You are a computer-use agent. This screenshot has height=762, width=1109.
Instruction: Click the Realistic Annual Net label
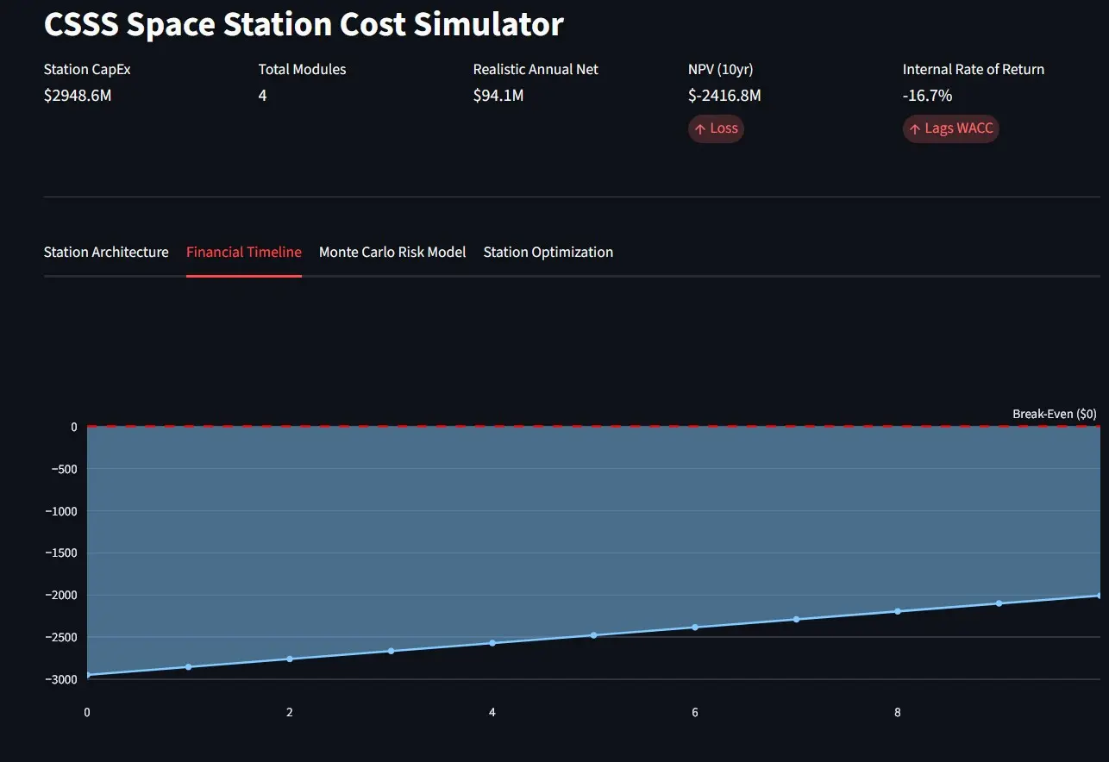(x=536, y=69)
